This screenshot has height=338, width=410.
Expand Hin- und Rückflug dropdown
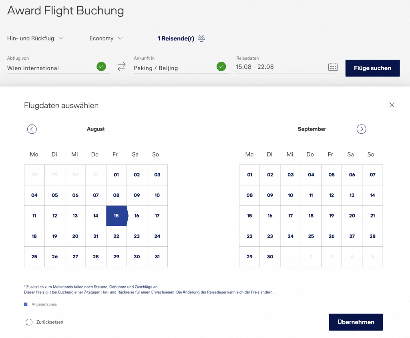tap(35, 38)
